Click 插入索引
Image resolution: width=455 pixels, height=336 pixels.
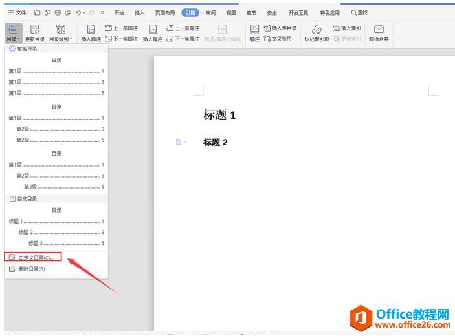click(347, 28)
